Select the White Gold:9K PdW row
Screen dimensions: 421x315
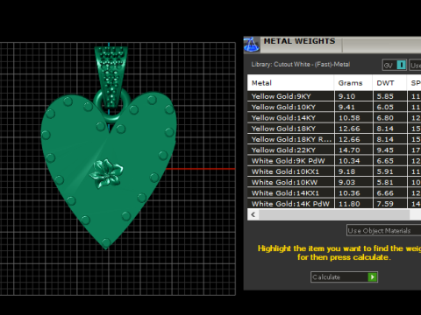coord(334,161)
